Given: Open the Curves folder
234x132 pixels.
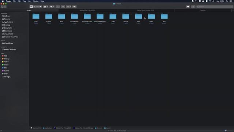Looking at the screenshot, I should click(x=49, y=16).
